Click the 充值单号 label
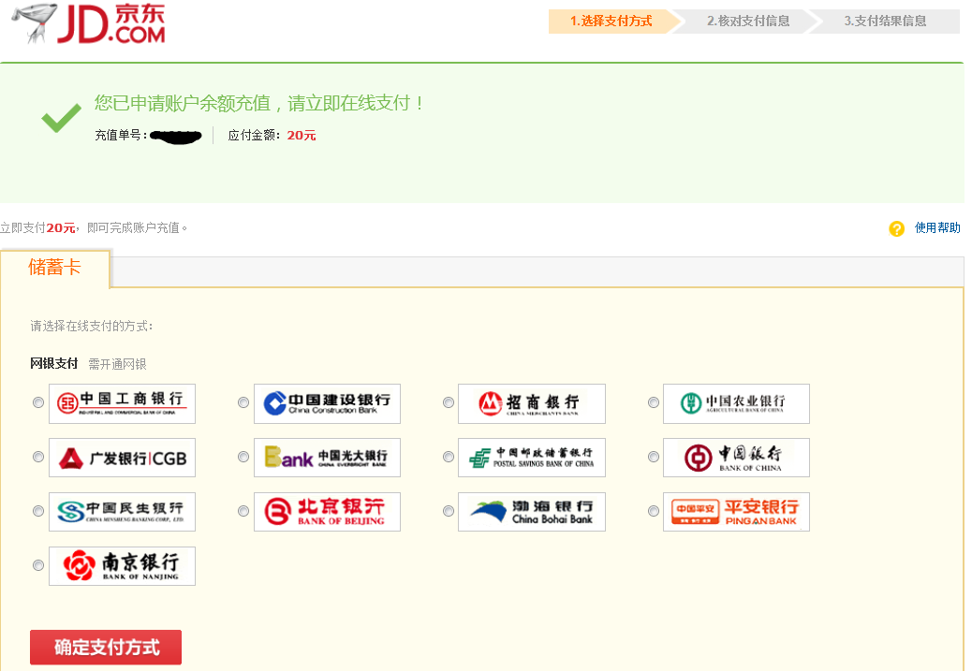This screenshot has height=671, width=972. pos(121,135)
